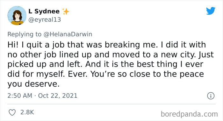Screen dimensions: 223x121
Task: Click the 'Replying to' label
Action: [x=25, y=34]
